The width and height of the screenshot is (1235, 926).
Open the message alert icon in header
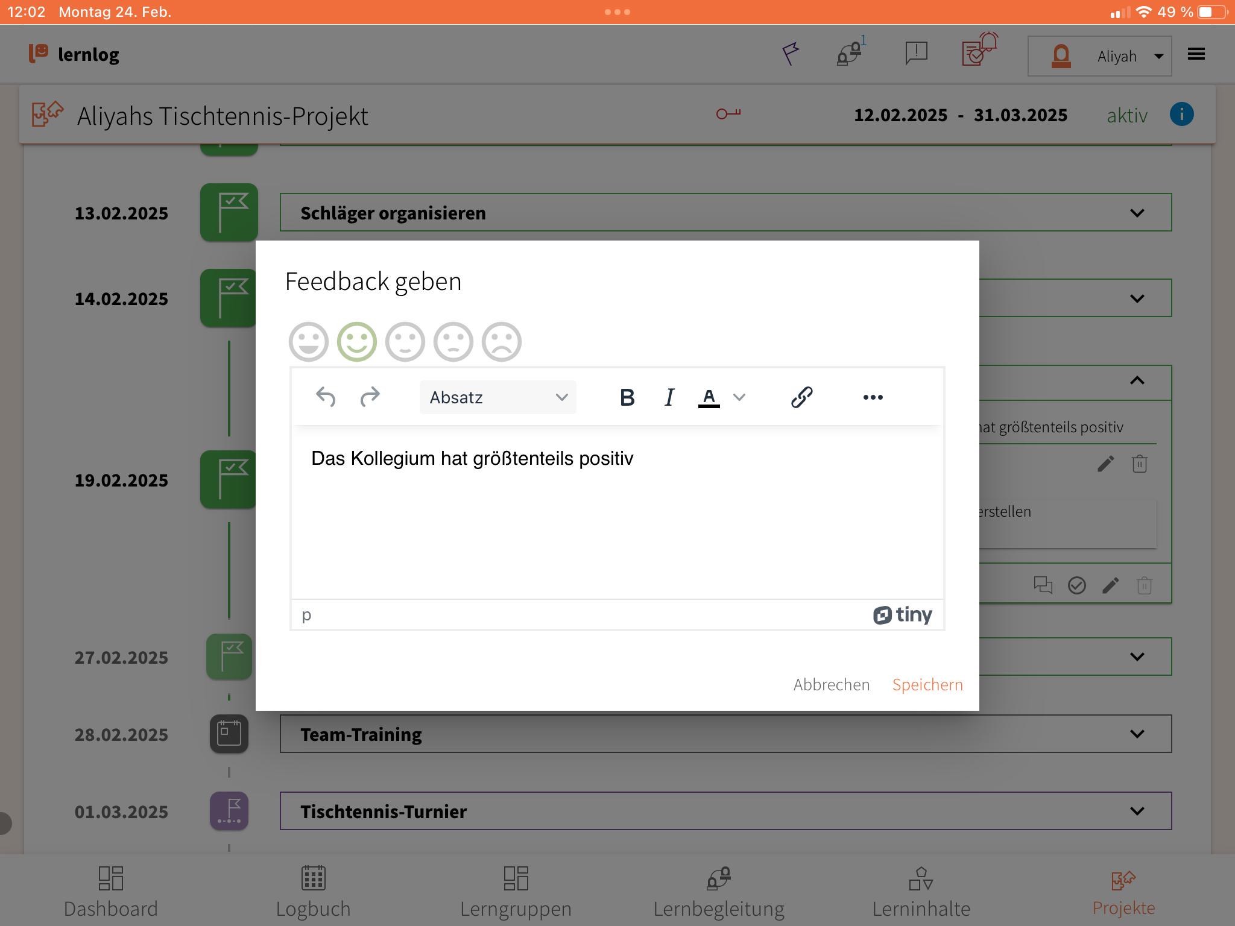(916, 53)
